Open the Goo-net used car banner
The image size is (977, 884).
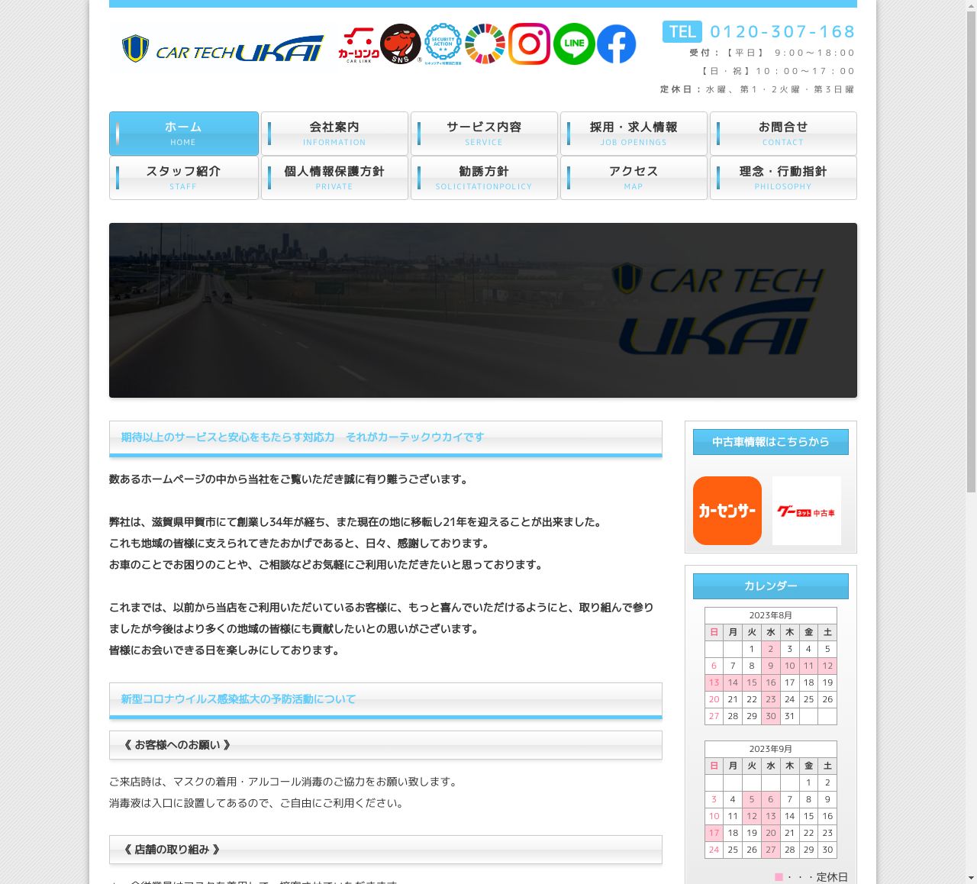coord(806,511)
